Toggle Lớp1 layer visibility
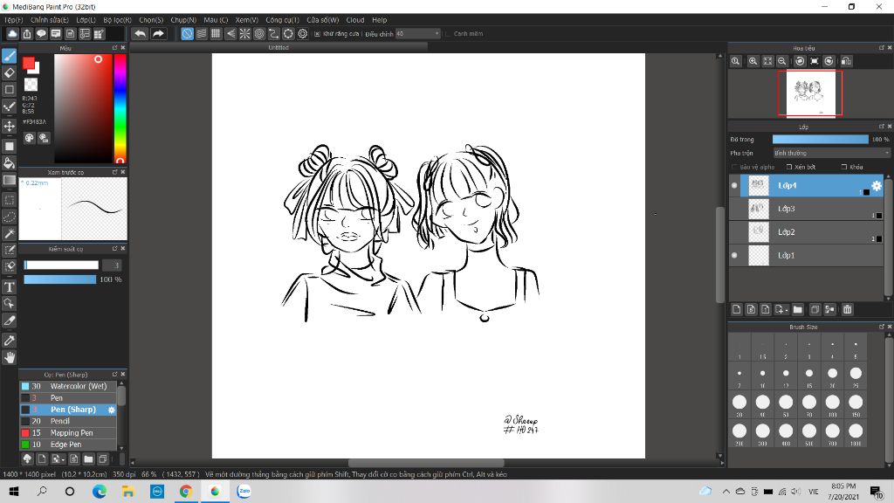Image resolution: width=894 pixels, height=503 pixels. 734,256
